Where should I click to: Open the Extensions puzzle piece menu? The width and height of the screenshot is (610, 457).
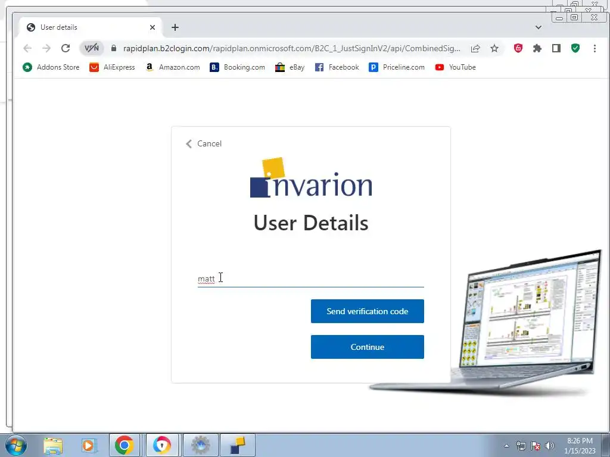[537, 48]
